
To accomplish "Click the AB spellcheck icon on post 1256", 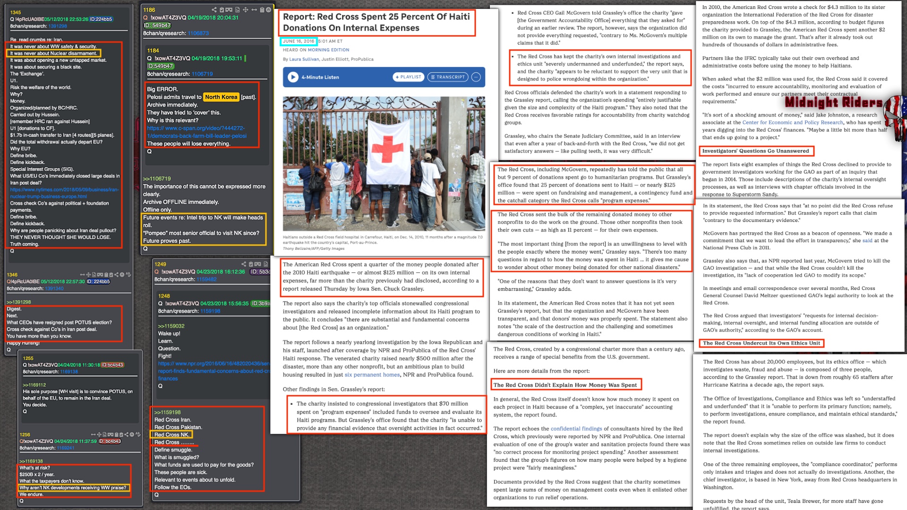I will pos(138,434).
